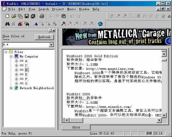
Task: Collapse the Files root folder
Action: pyautogui.click(x=6, y=52)
